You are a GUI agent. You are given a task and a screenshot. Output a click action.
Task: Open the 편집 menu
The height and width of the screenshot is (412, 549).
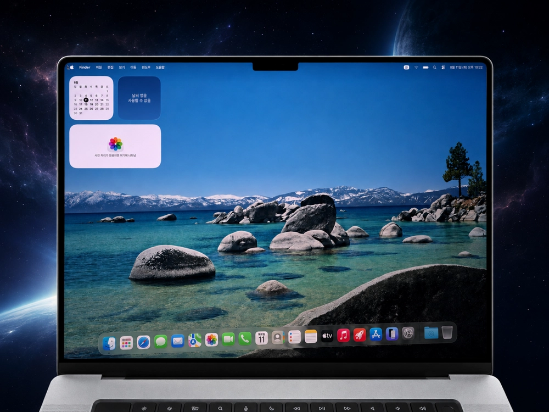pyautogui.click(x=111, y=67)
